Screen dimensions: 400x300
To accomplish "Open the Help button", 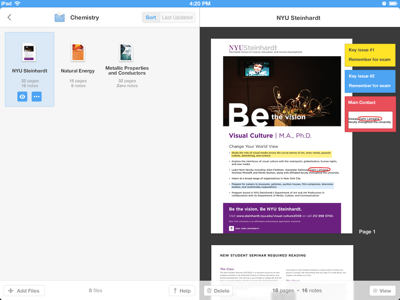I will pyautogui.click(x=182, y=291).
